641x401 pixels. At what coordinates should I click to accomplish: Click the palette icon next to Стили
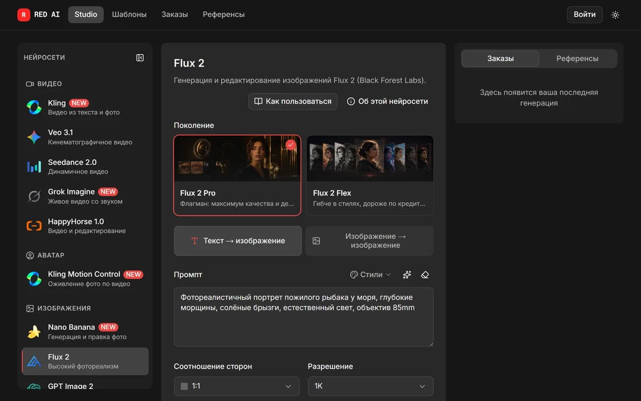(x=354, y=274)
